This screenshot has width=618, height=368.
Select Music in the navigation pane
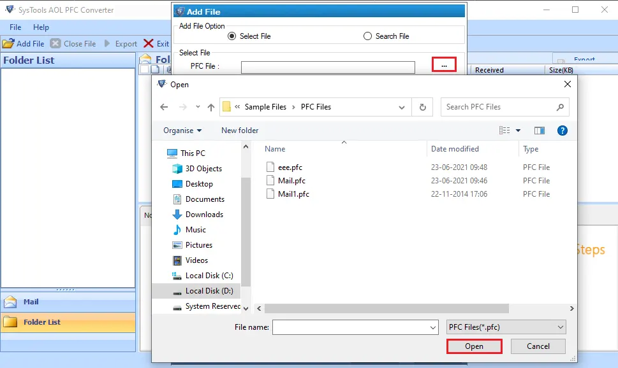click(189, 230)
